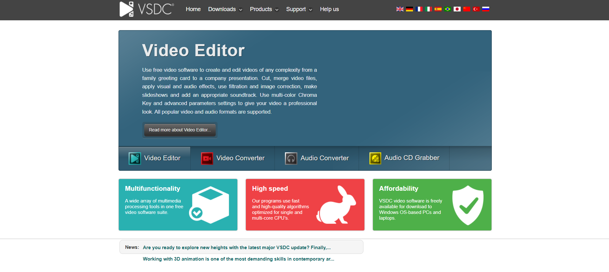Click Read more about Video Editor button

pos(180,130)
